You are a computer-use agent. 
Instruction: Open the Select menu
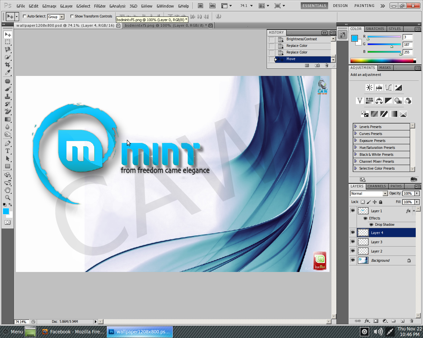83,6
